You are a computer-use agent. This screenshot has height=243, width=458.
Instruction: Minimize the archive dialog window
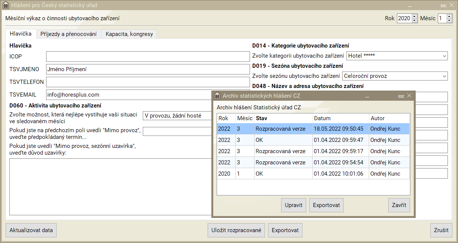pyautogui.click(x=368, y=96)
